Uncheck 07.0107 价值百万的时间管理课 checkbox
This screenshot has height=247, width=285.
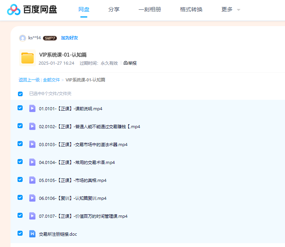tap(20, 215)
